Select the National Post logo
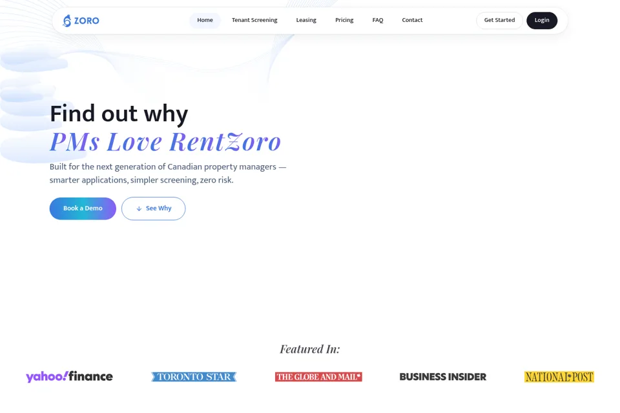 point(559,377)
